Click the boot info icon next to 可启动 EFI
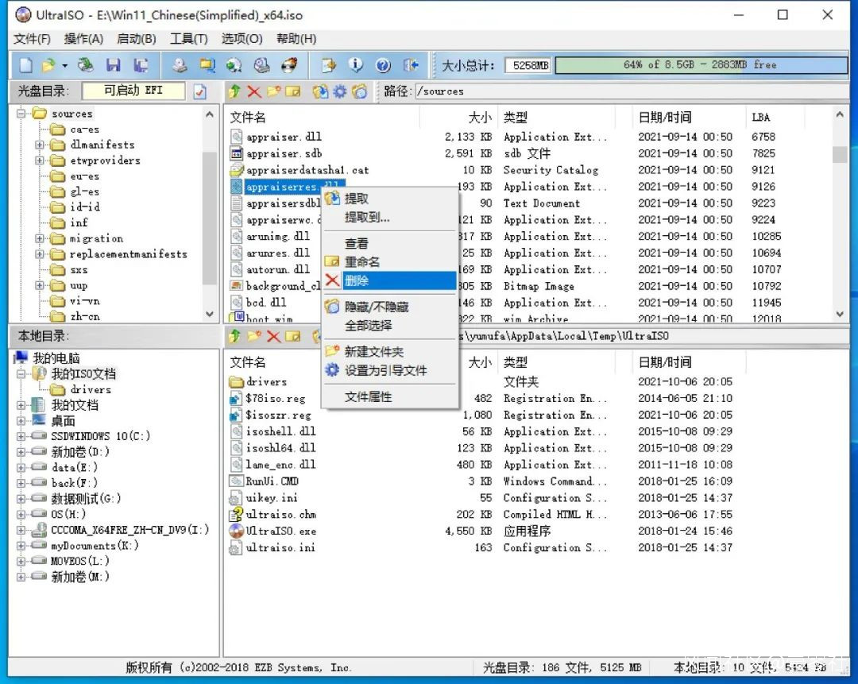This screenshot has height=684, width=858. point(200,91)
